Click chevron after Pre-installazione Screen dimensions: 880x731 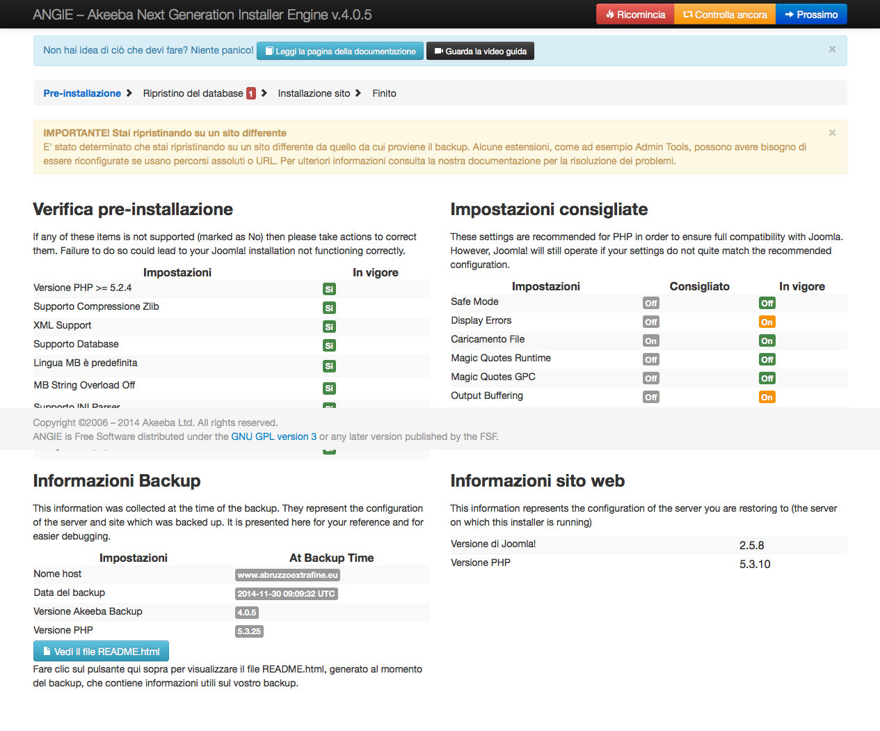click(129, 93)
